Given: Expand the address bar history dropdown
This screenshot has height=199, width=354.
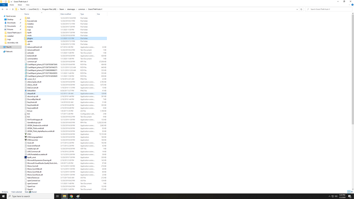Looking at the screenshot, I should (x=297, y=9).
